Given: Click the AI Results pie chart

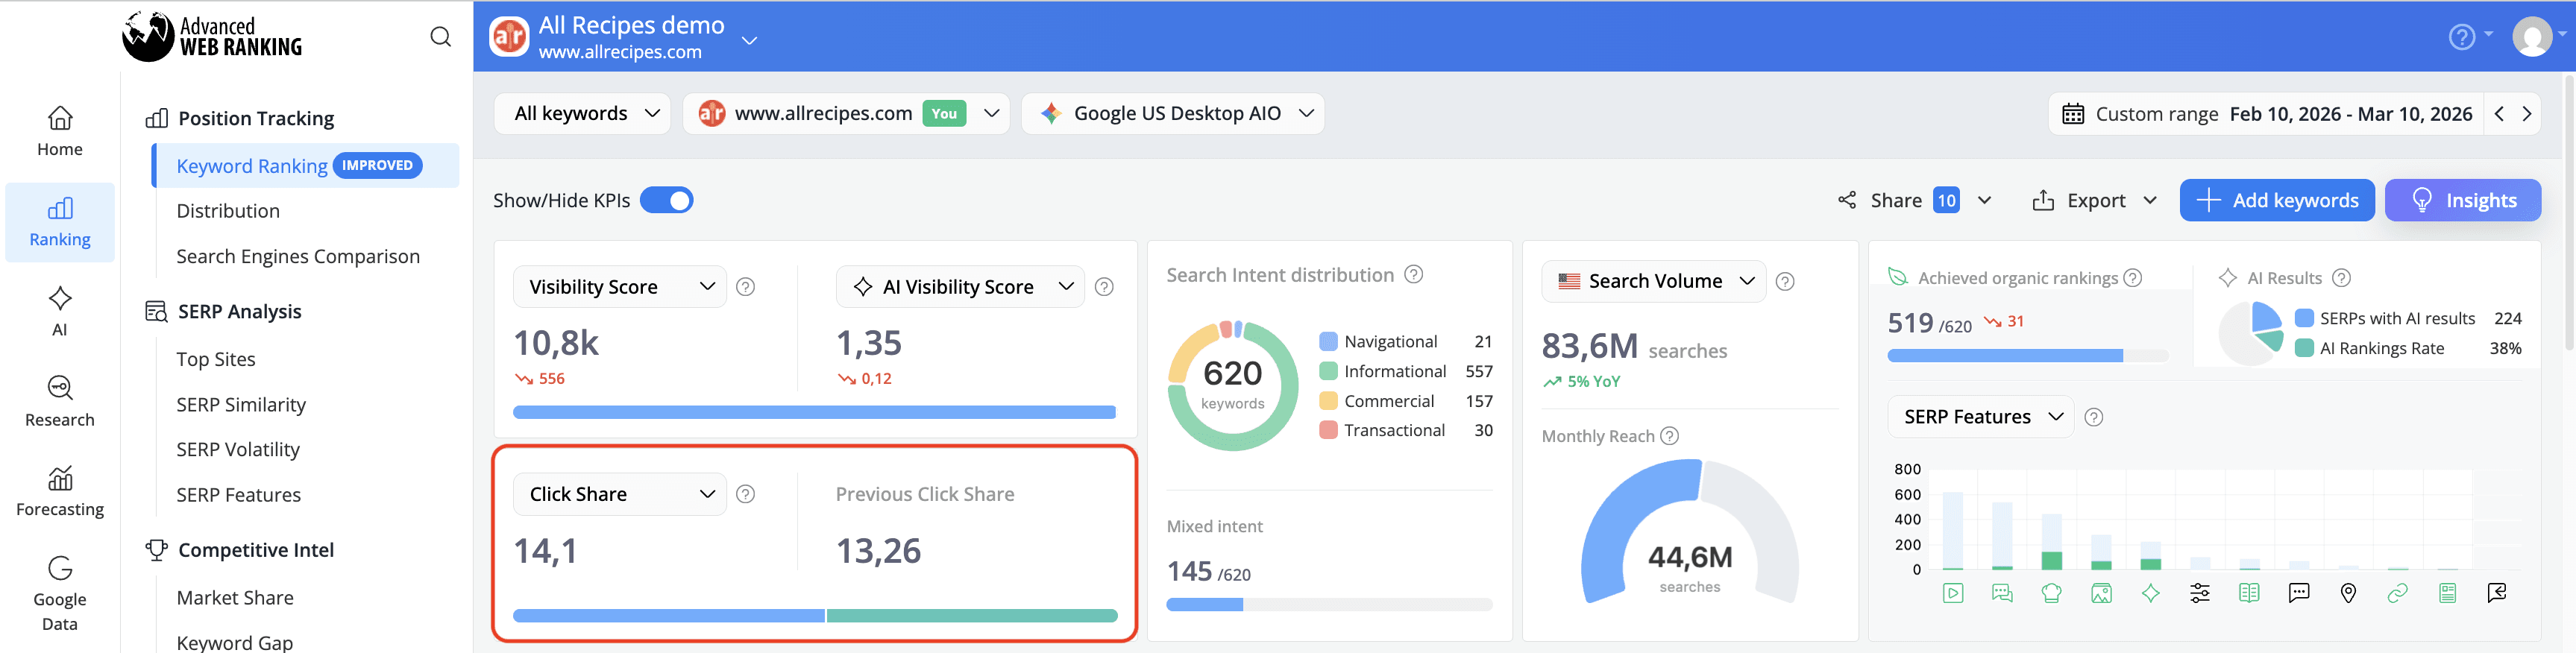Looking at the screenshot, I should [2251, 333].
